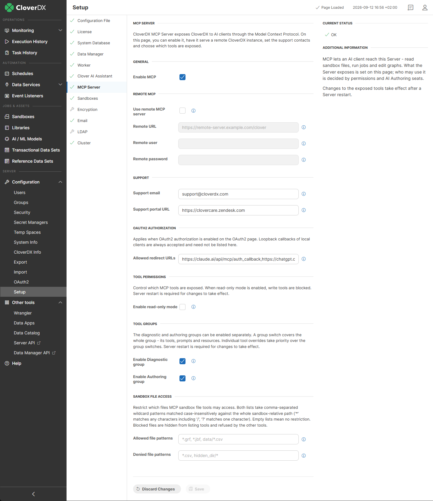
Task: Collapse the Configuration section chevron
Action: [60, 182]
